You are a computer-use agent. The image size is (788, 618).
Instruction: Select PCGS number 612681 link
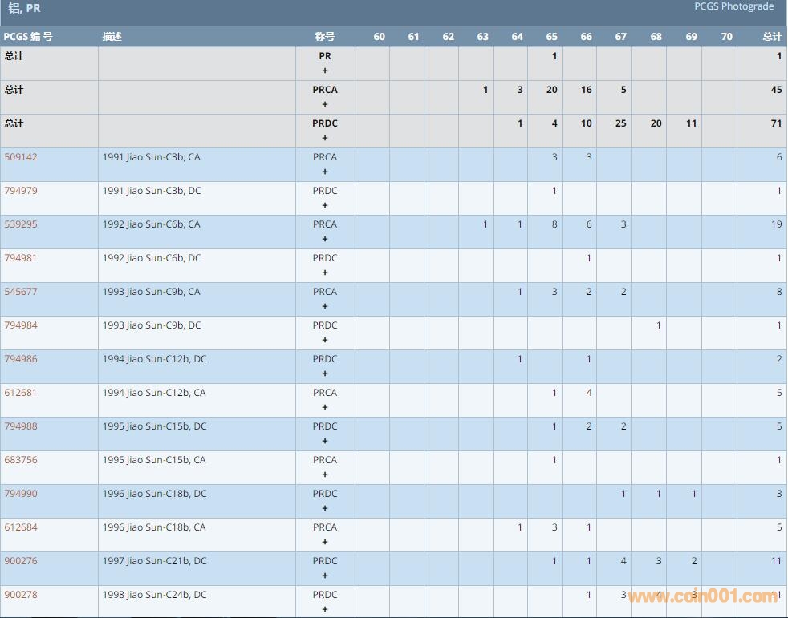point(21,393)
